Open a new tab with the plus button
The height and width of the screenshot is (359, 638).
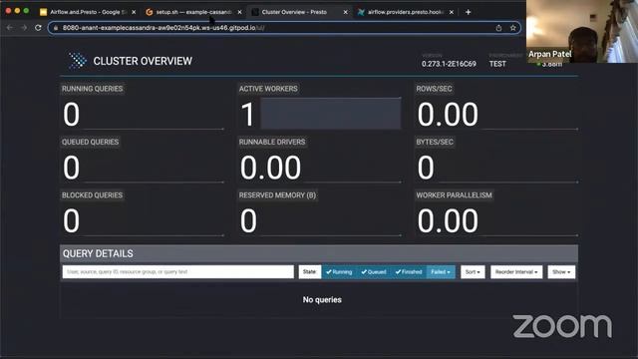click(468, 12)
